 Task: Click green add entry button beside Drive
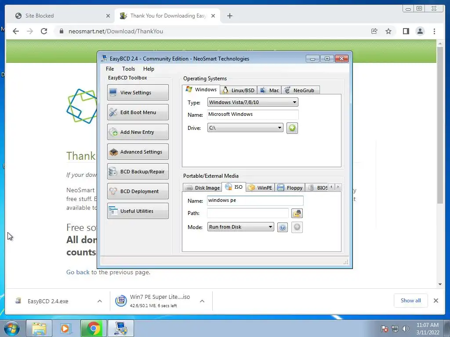(292, 128)
